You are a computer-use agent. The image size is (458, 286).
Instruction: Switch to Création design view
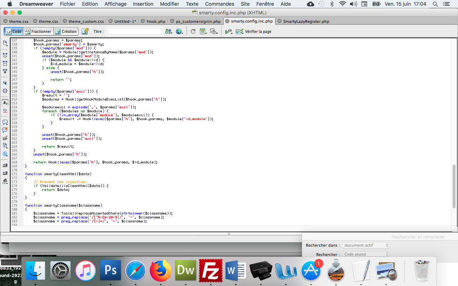coord(66,31)
